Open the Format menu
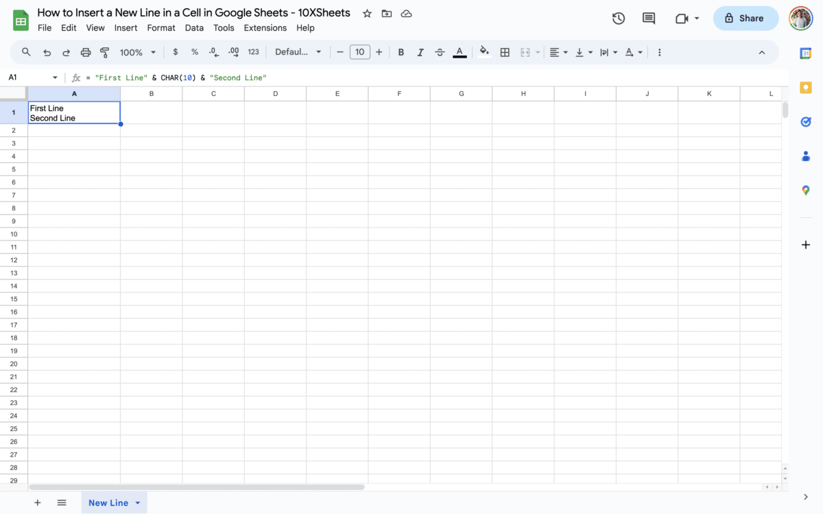823x514 pixels. [x=161, y=28]
